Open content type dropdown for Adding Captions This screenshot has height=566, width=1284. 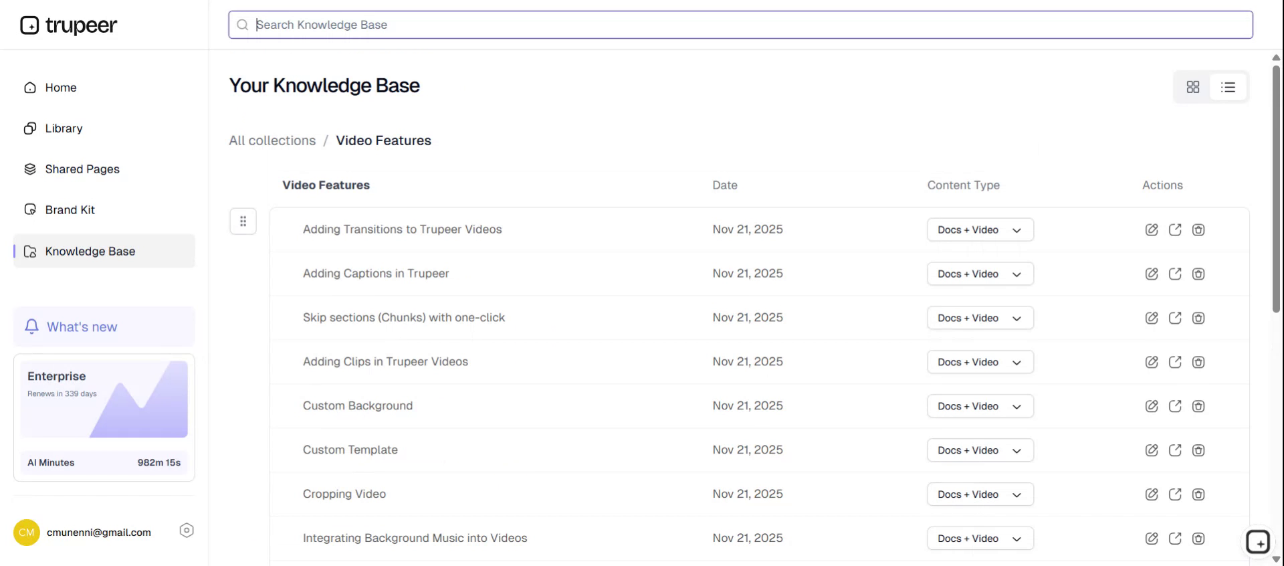click(x=980, y=274)
